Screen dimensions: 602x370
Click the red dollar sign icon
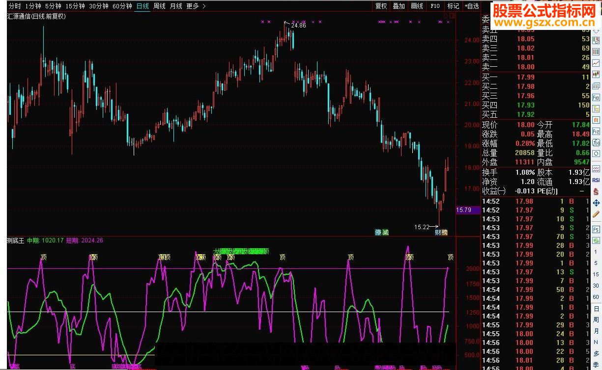click(x=596, y=191)
